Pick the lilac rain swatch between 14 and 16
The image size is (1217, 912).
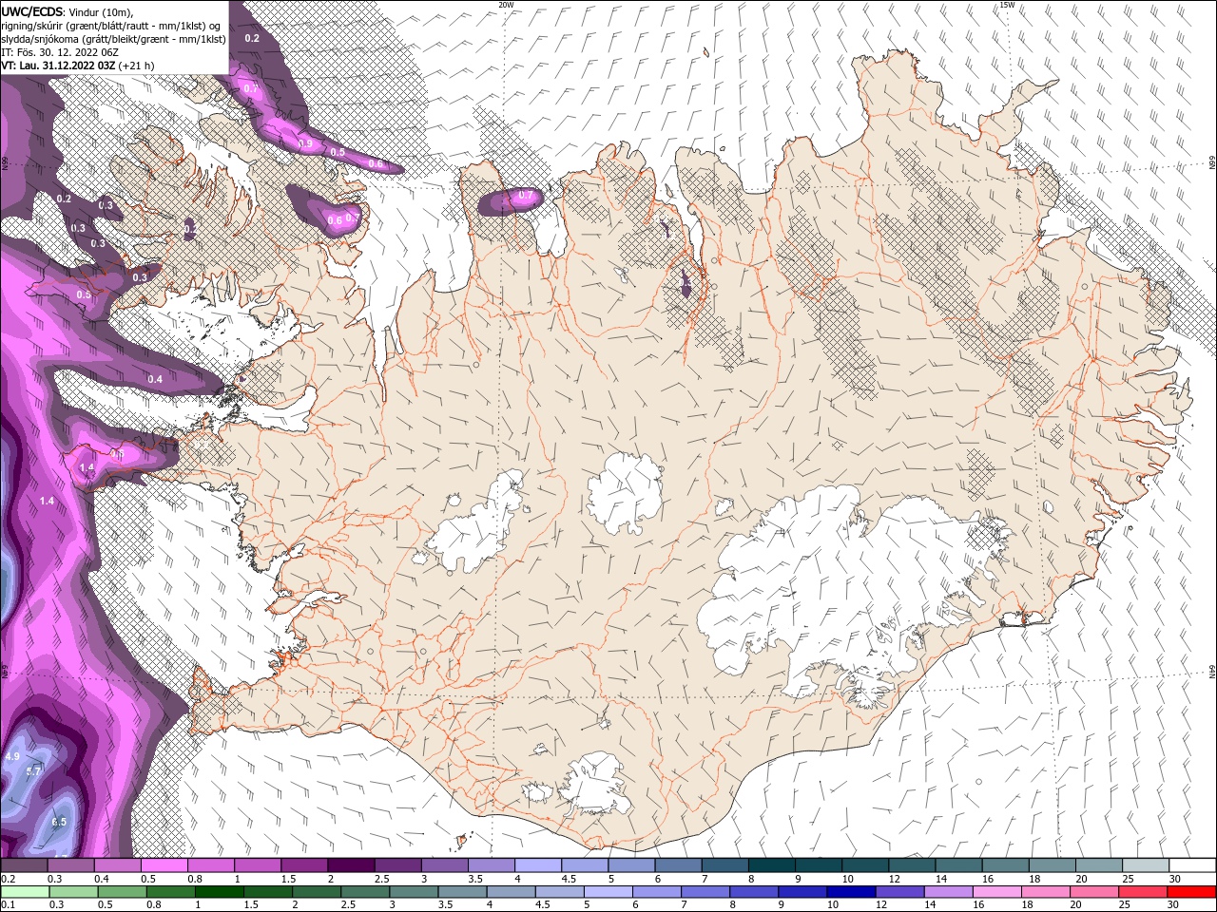coord(948,891)
